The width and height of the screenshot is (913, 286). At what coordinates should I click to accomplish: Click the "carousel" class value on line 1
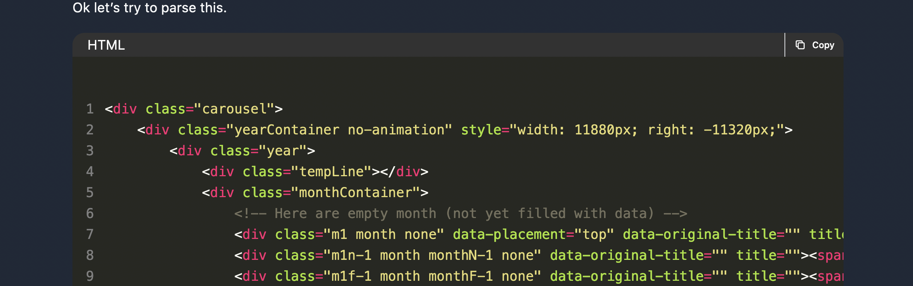234,109
